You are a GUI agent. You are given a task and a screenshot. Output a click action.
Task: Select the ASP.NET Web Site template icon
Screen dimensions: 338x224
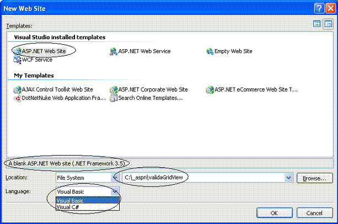(17, 51)
